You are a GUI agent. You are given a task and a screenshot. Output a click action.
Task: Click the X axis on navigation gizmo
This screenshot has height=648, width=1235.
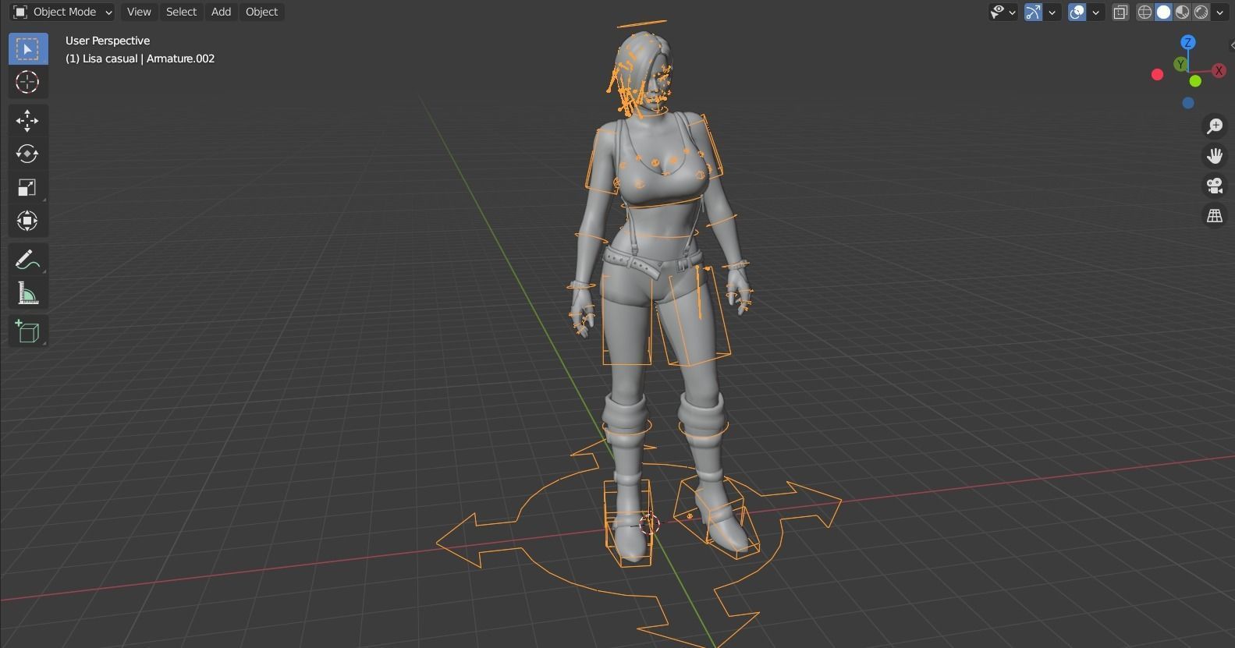[x=1219, y=70]
